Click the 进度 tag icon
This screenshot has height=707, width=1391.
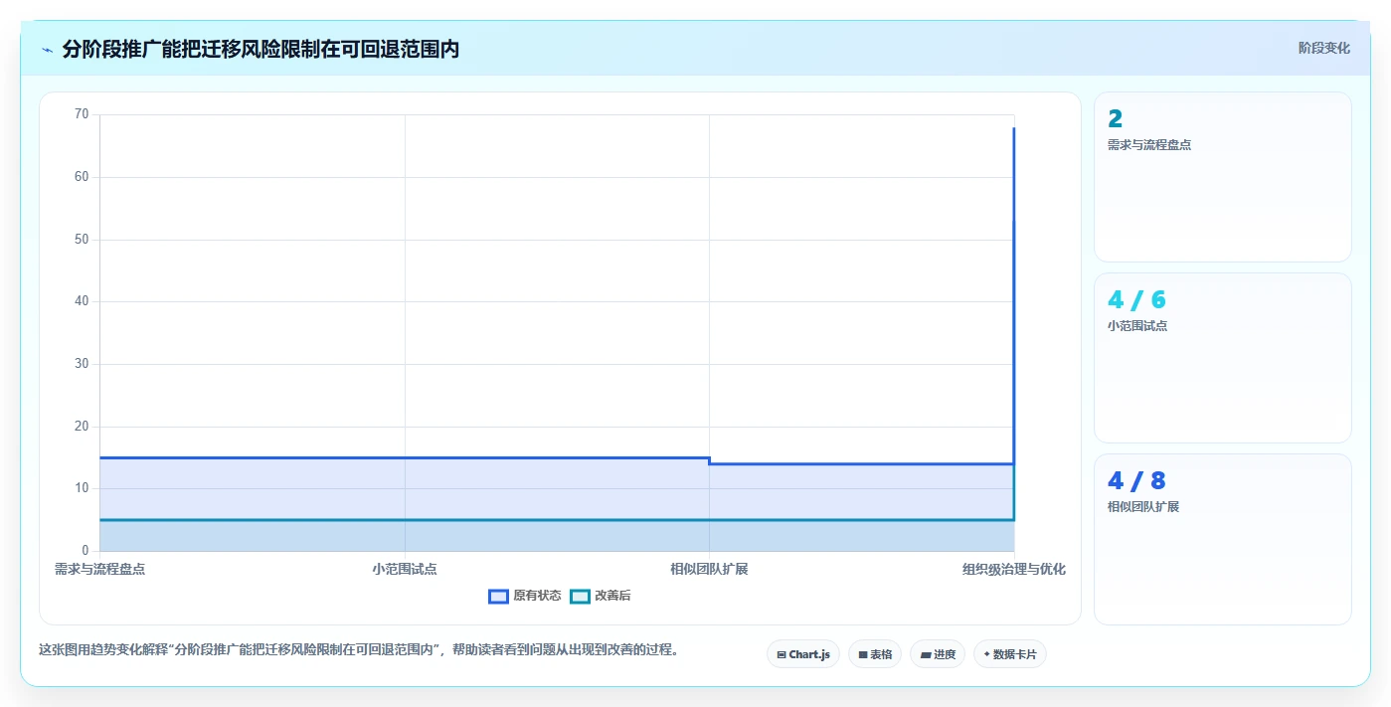coord(926,654)
